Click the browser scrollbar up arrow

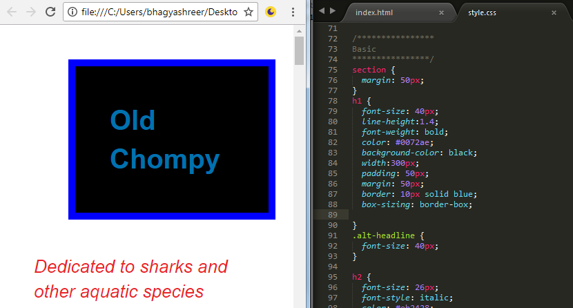[x=299, y=30]
